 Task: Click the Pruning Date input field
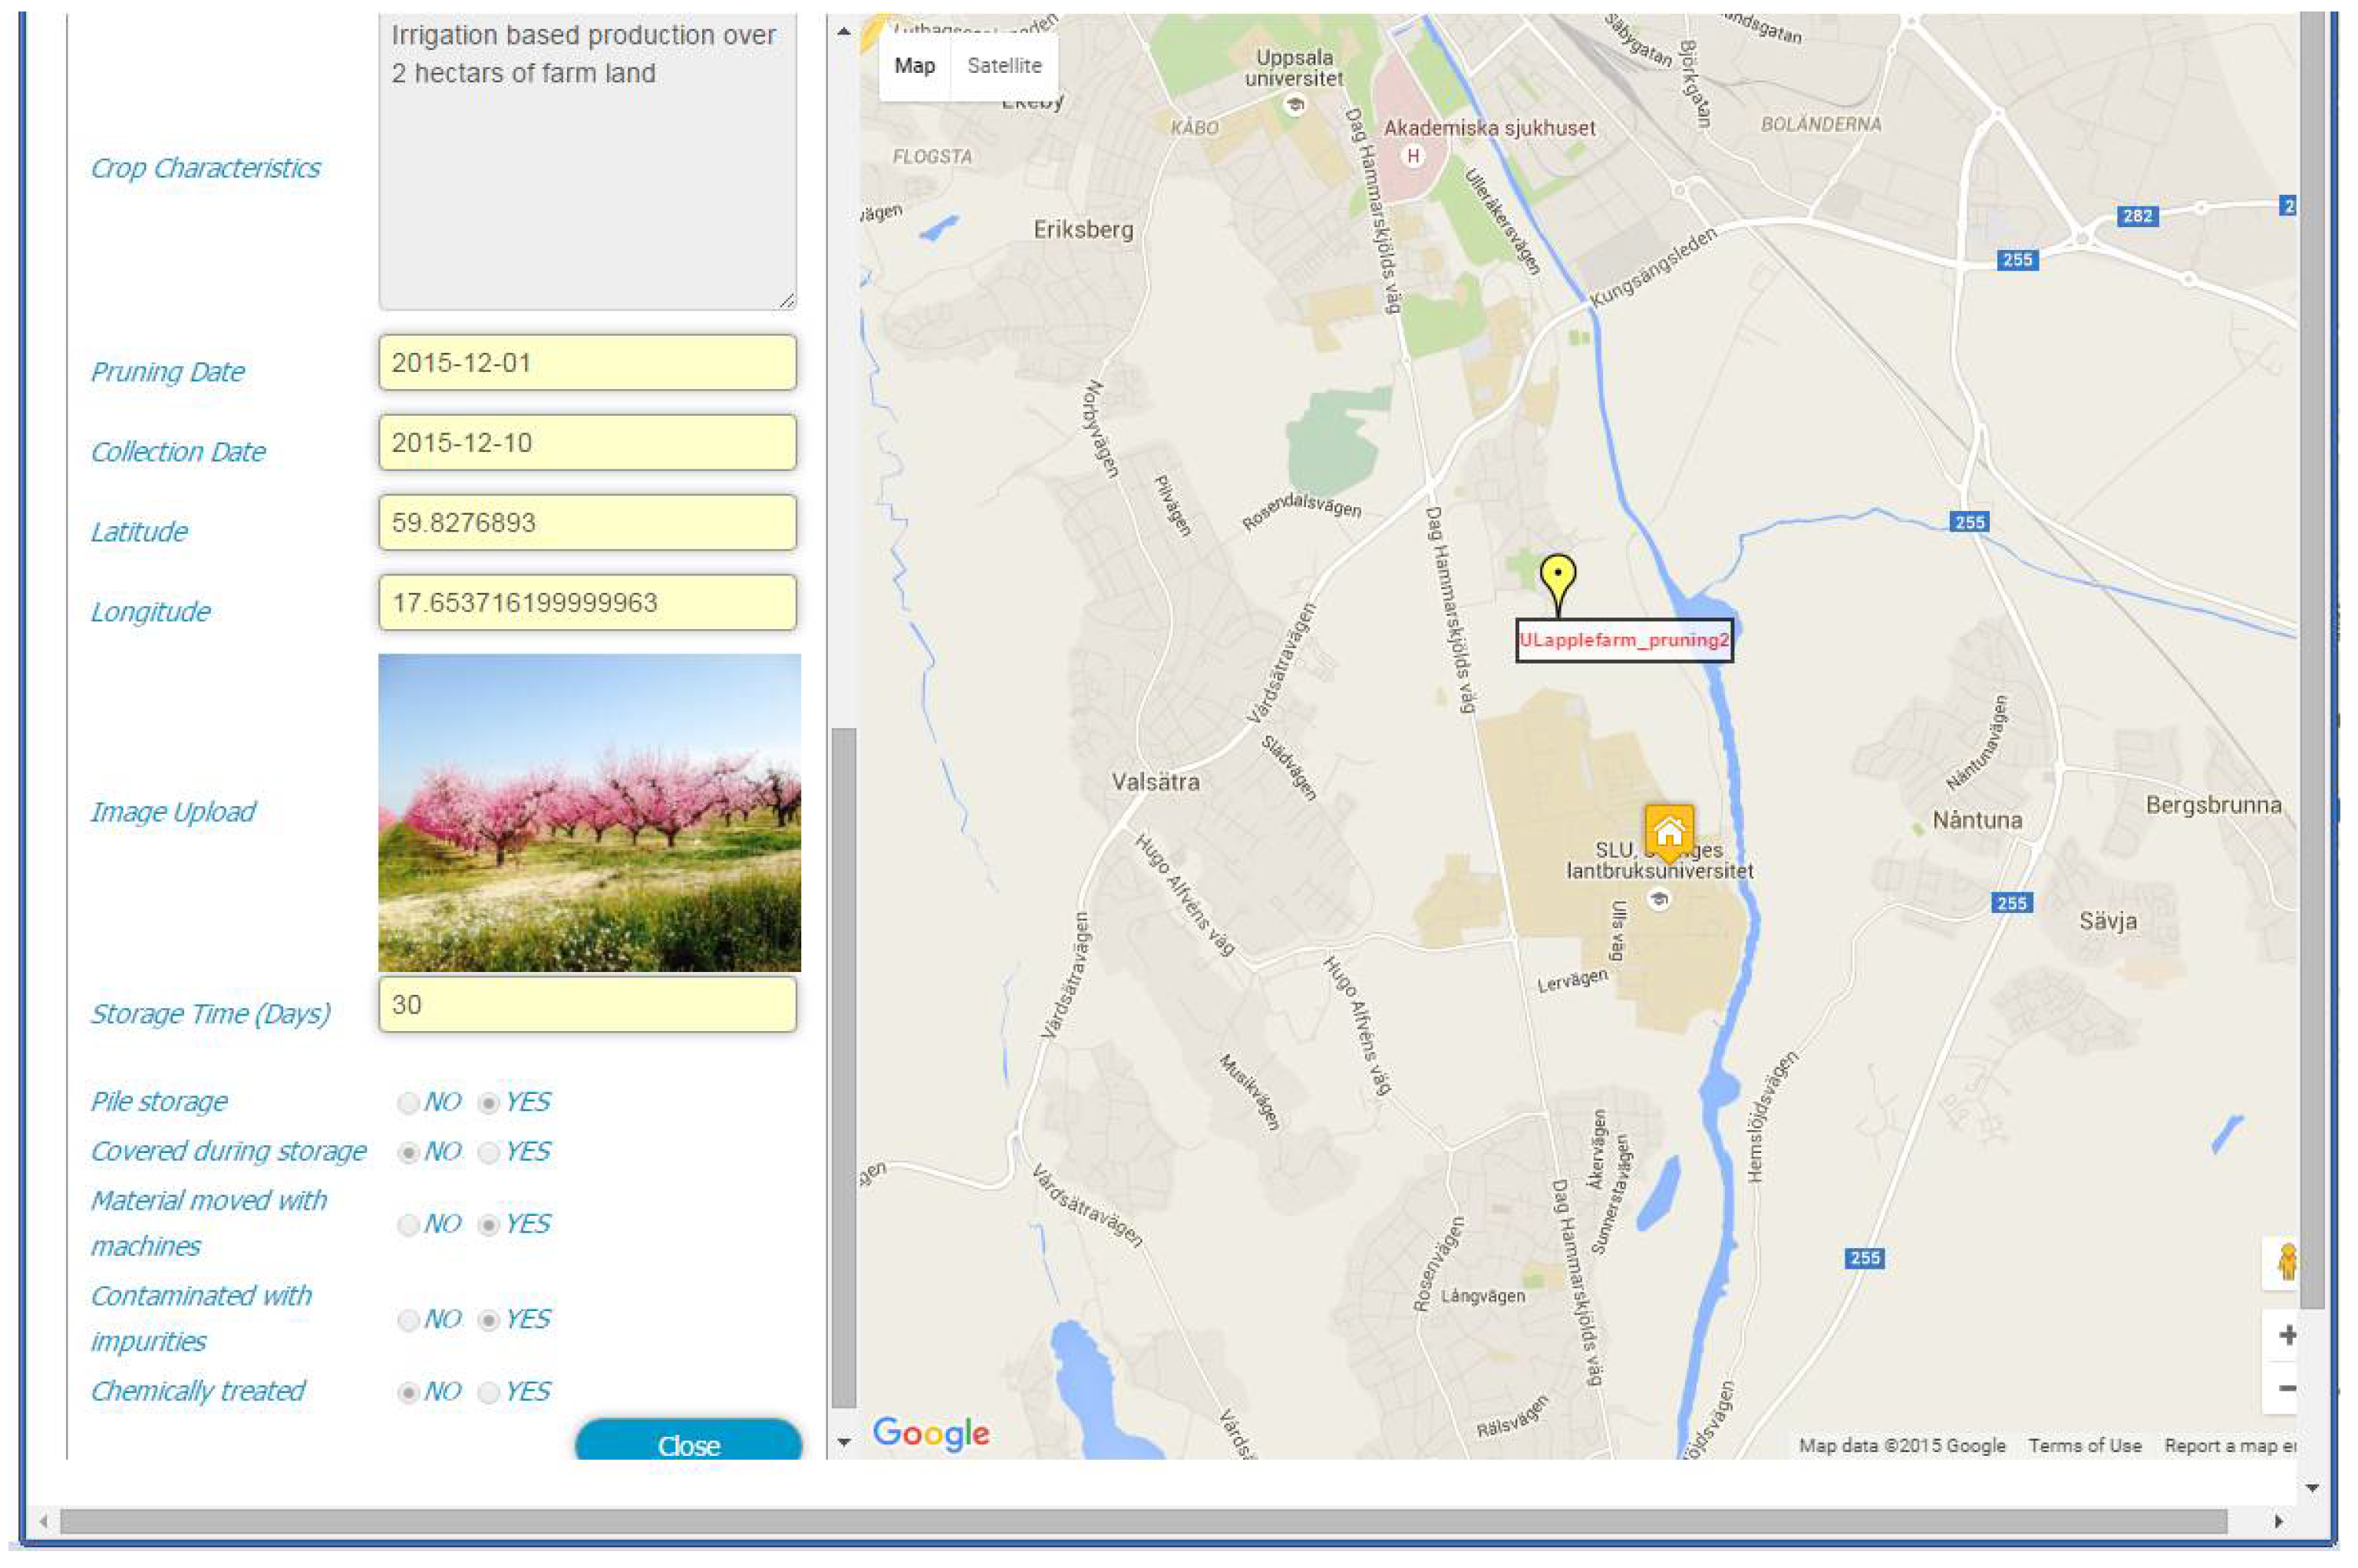click(587, 363)
